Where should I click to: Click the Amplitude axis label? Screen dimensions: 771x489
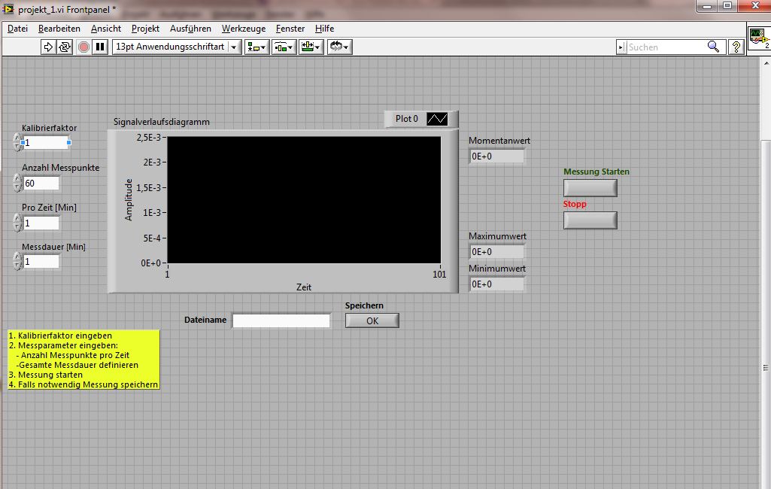[x=129, y=199]
